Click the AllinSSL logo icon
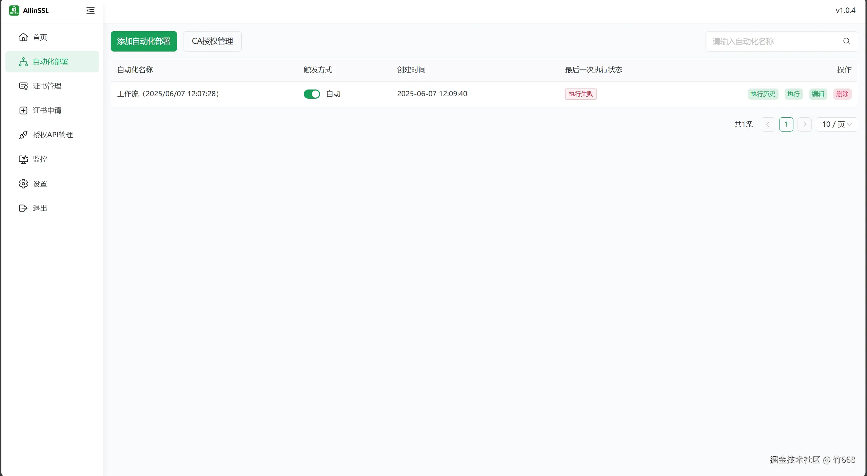The height and width of the screenshot is (476, 867). pos(14,11)
